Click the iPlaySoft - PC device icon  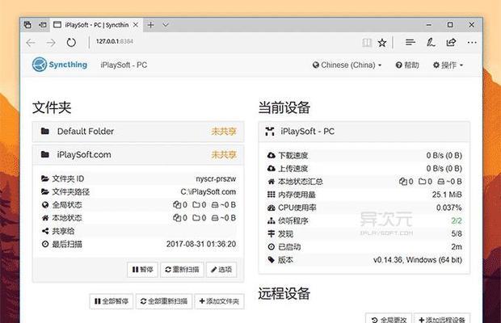pos(270,131)
